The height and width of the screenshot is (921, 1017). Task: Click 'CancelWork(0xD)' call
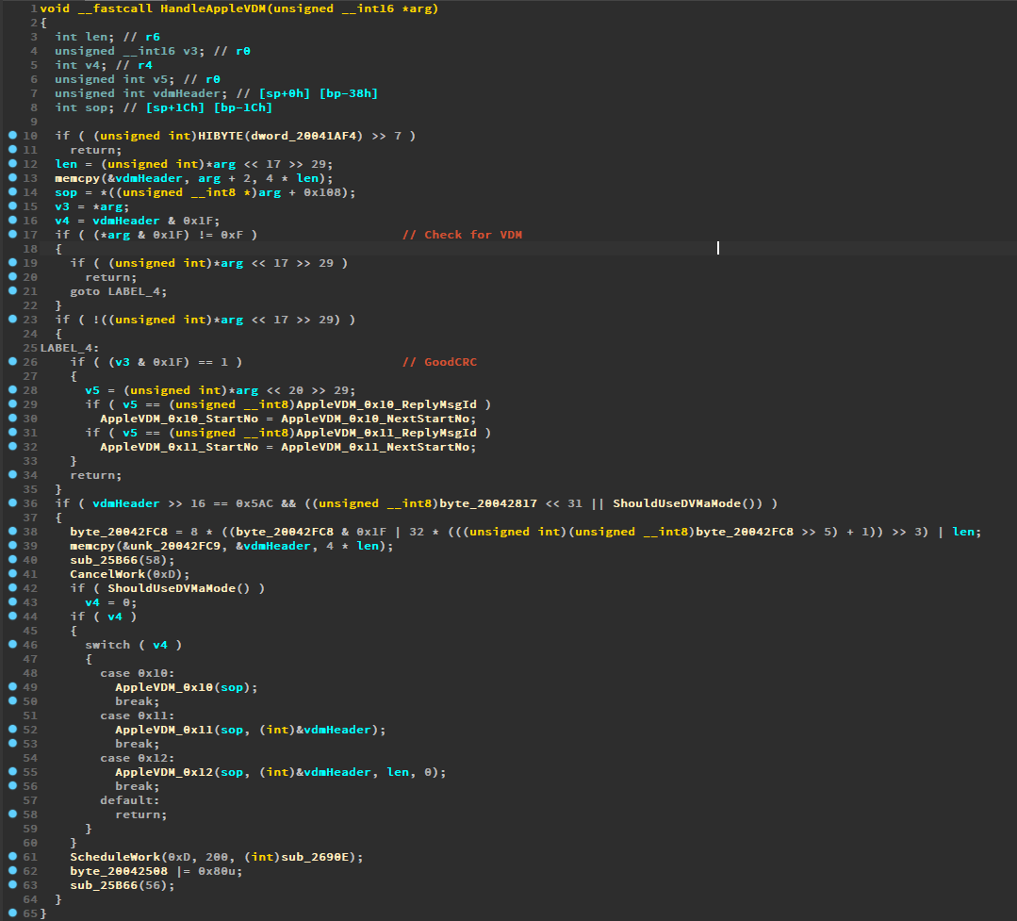click(x=130, y=574)
